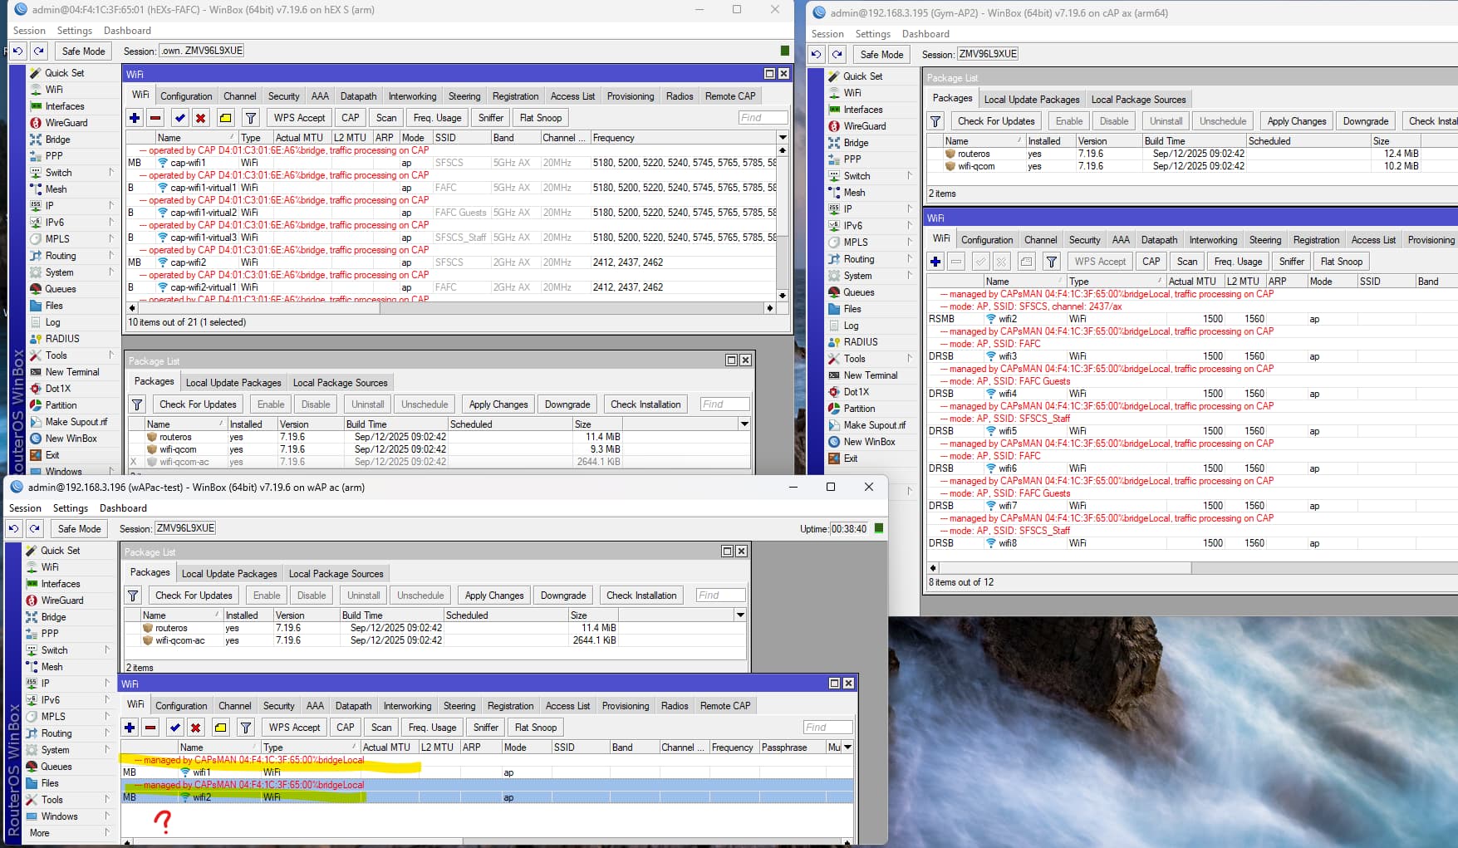Click the Undo arrow icon in Gym-AP2 window toolbar
This screenshot has width=1458, height=848.
pyautogui.click(x=817, y=55)
